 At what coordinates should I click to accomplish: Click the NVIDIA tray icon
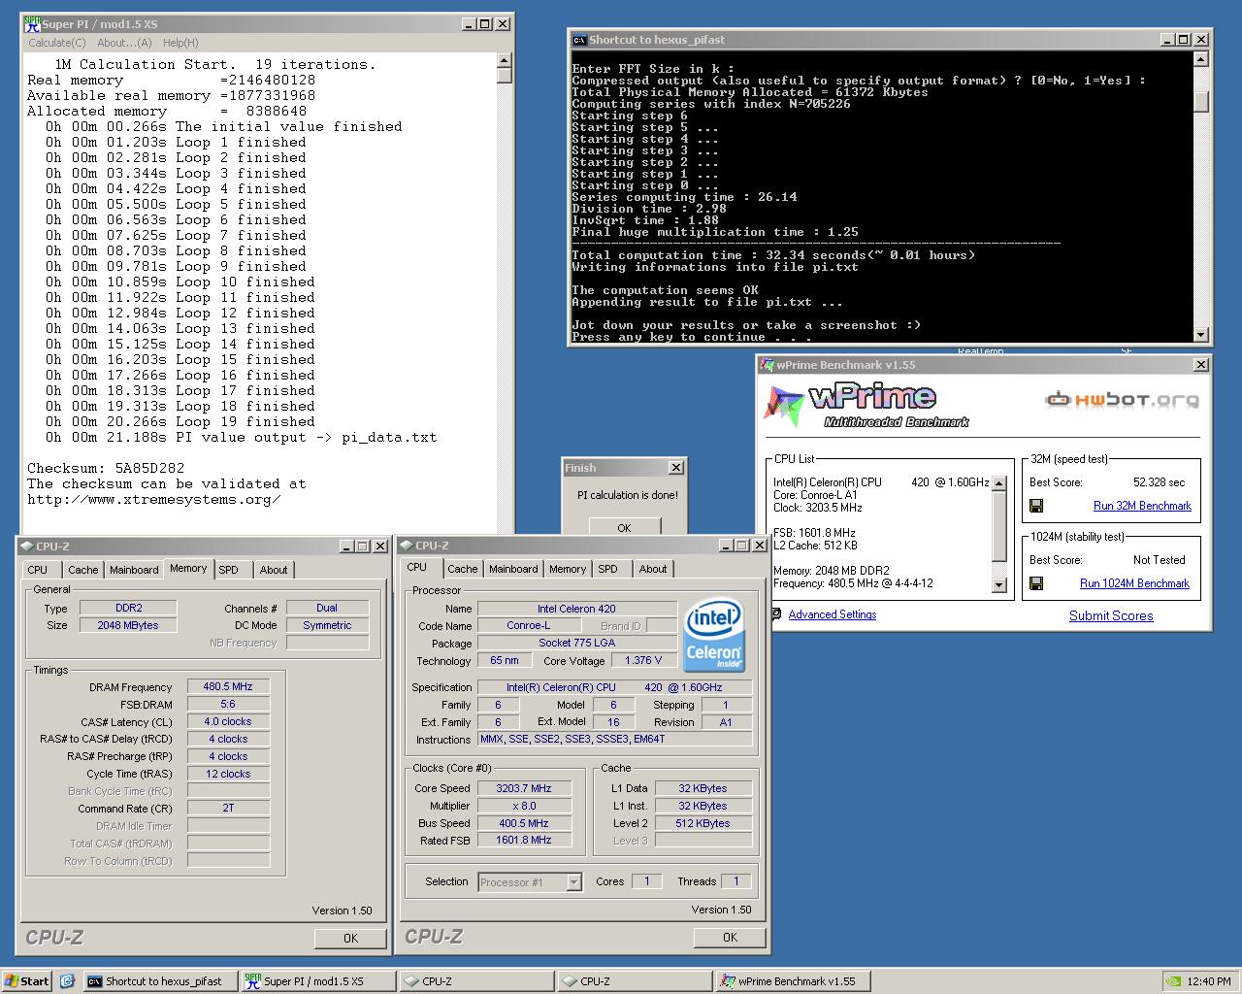click(1173, 981)
